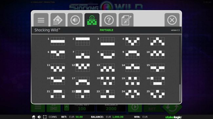Close the paytable dialog with X

click(x=172, y=20)
